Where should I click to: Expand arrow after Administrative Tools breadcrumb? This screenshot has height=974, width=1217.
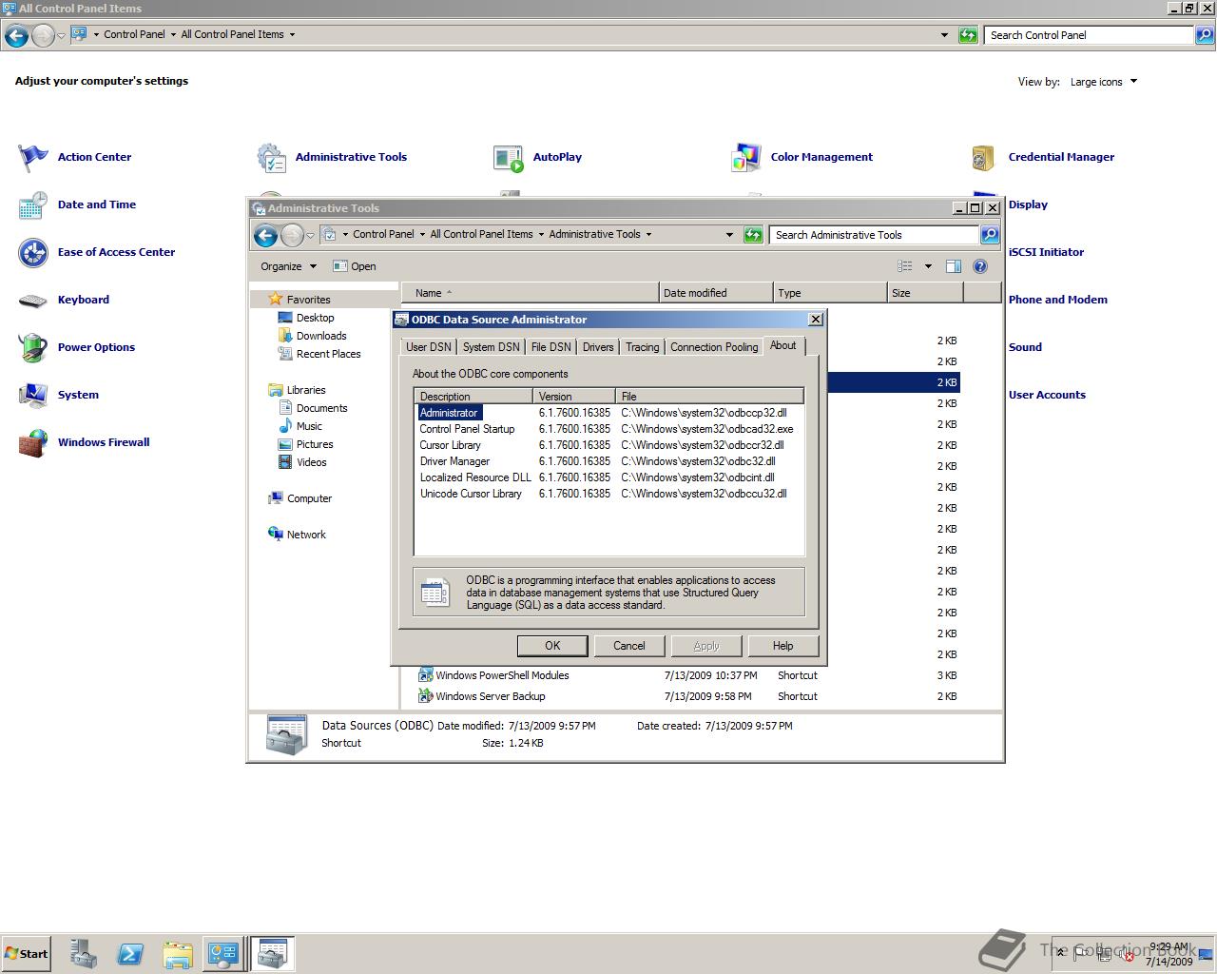(x=649, y=234)
